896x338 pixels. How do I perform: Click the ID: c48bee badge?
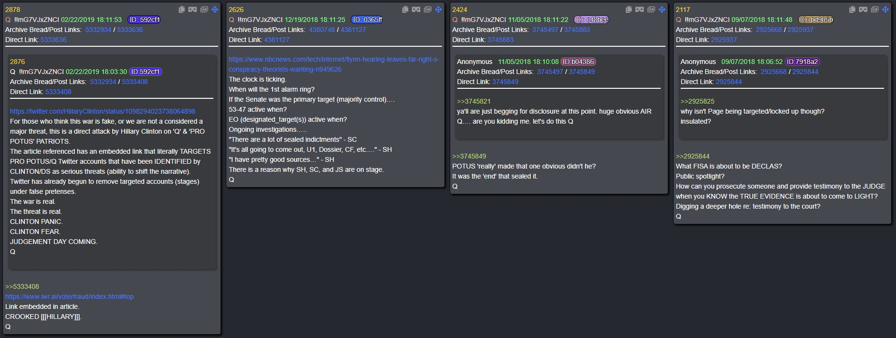pos(591,20)
